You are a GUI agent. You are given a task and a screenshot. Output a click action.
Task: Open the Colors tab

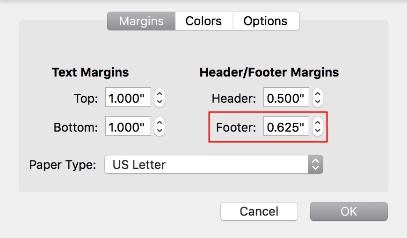point(203,21)
